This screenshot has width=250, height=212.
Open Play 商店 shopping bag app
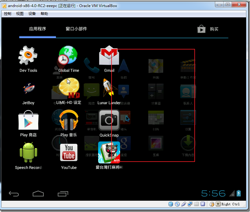coord(28,120)
